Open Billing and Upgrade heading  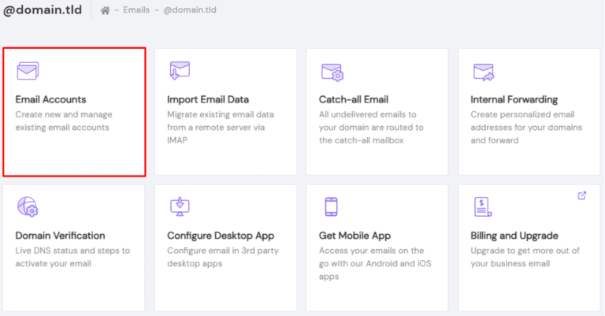click(x=514, y=236)
